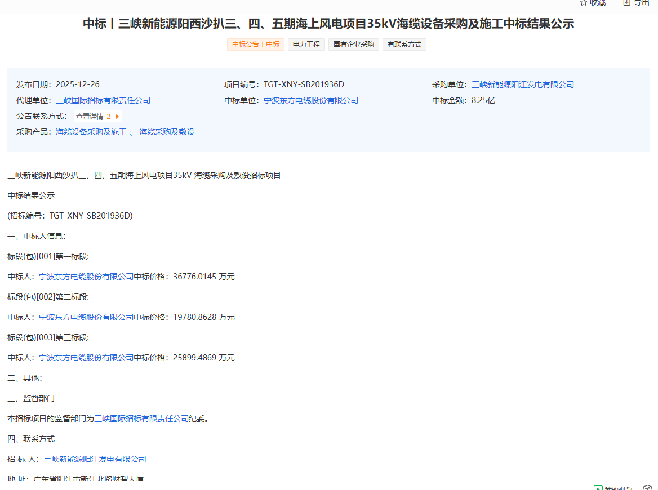Open 宁波东方电缆 link in 第二标段

86,317
